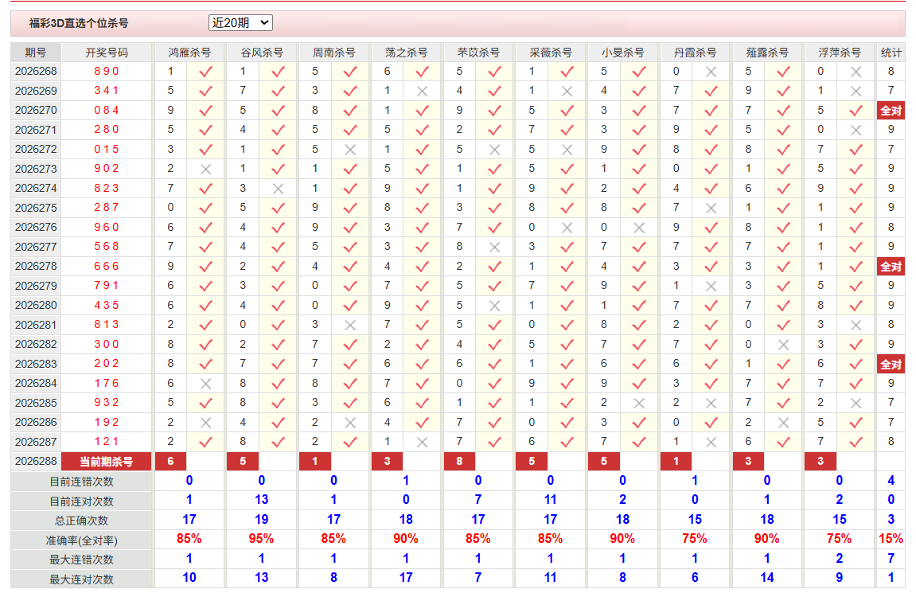The height and width of the screenshot is (601, 916).
Task: Click the red current-period number 8 under 芣苡杀号
Action: tap(459, 462)
